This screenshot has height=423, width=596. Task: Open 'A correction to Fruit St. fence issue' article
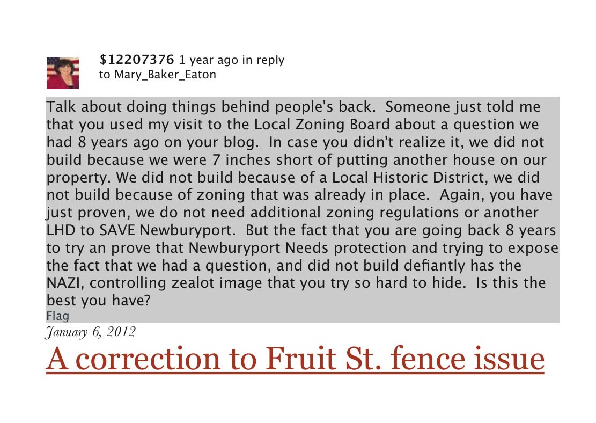coord(295,359)
